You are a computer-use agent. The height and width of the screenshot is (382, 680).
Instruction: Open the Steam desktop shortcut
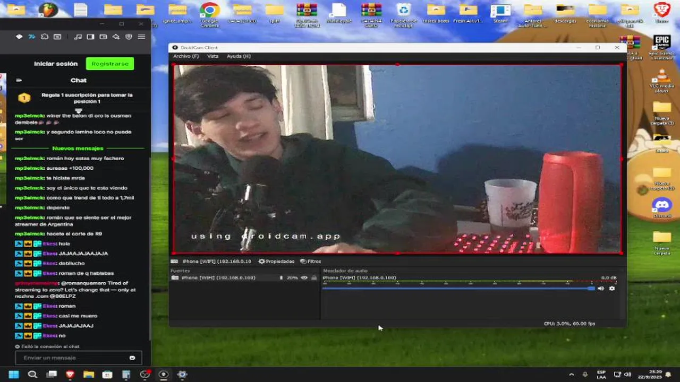point(500,13)
